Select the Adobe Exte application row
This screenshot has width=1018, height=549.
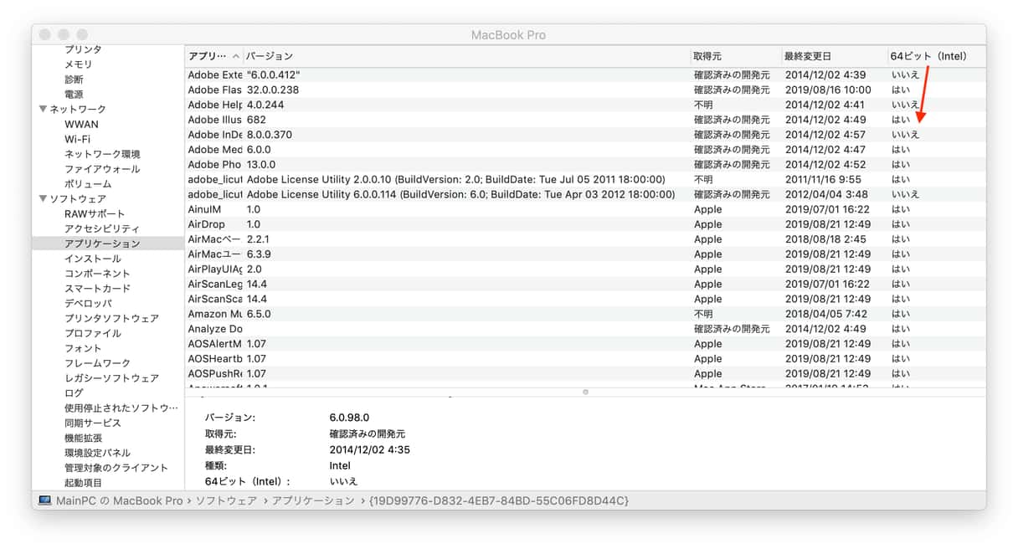tap(585, 74)
